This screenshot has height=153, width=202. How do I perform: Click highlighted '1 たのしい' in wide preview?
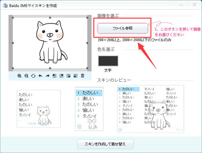tap(129, 89)
